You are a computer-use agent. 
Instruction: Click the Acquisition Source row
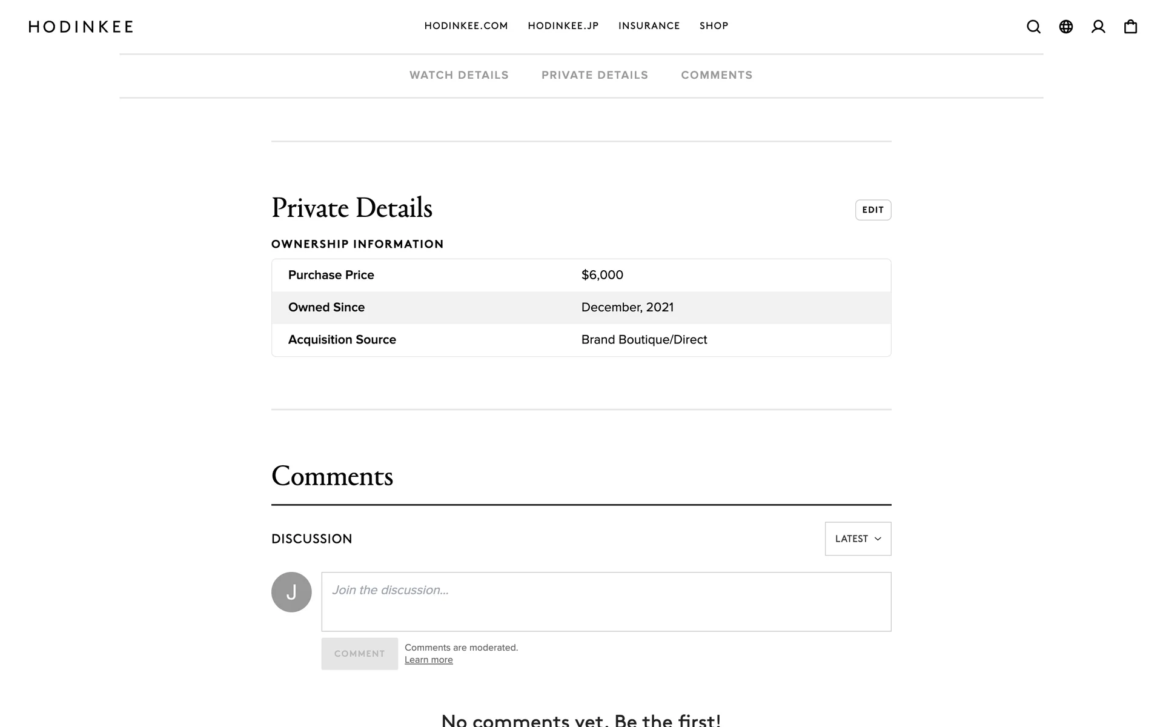(x=581, y=340)
